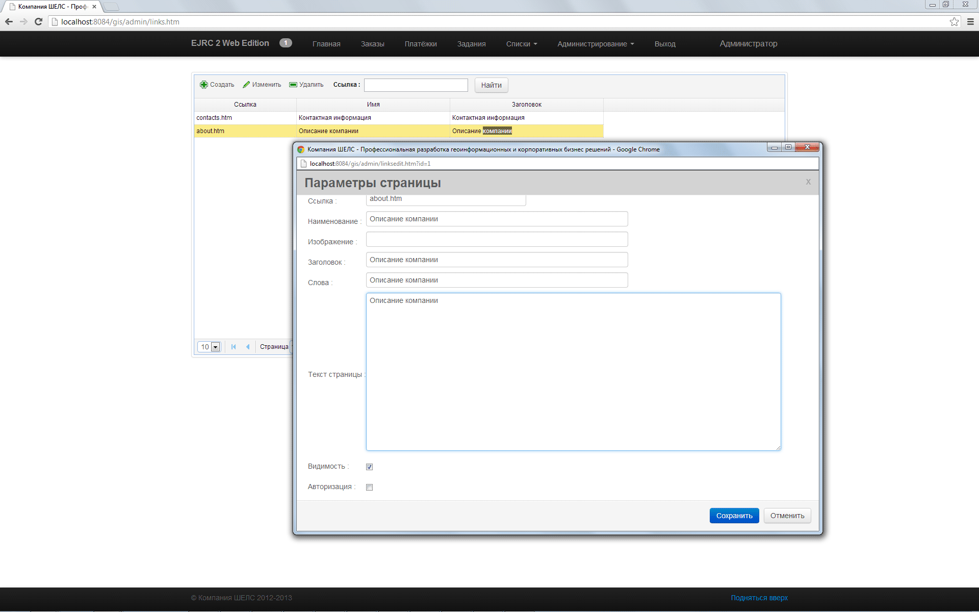Open the Заказы navigation item
The height and width of the screenshot is (612, 979).
[372, 44]
